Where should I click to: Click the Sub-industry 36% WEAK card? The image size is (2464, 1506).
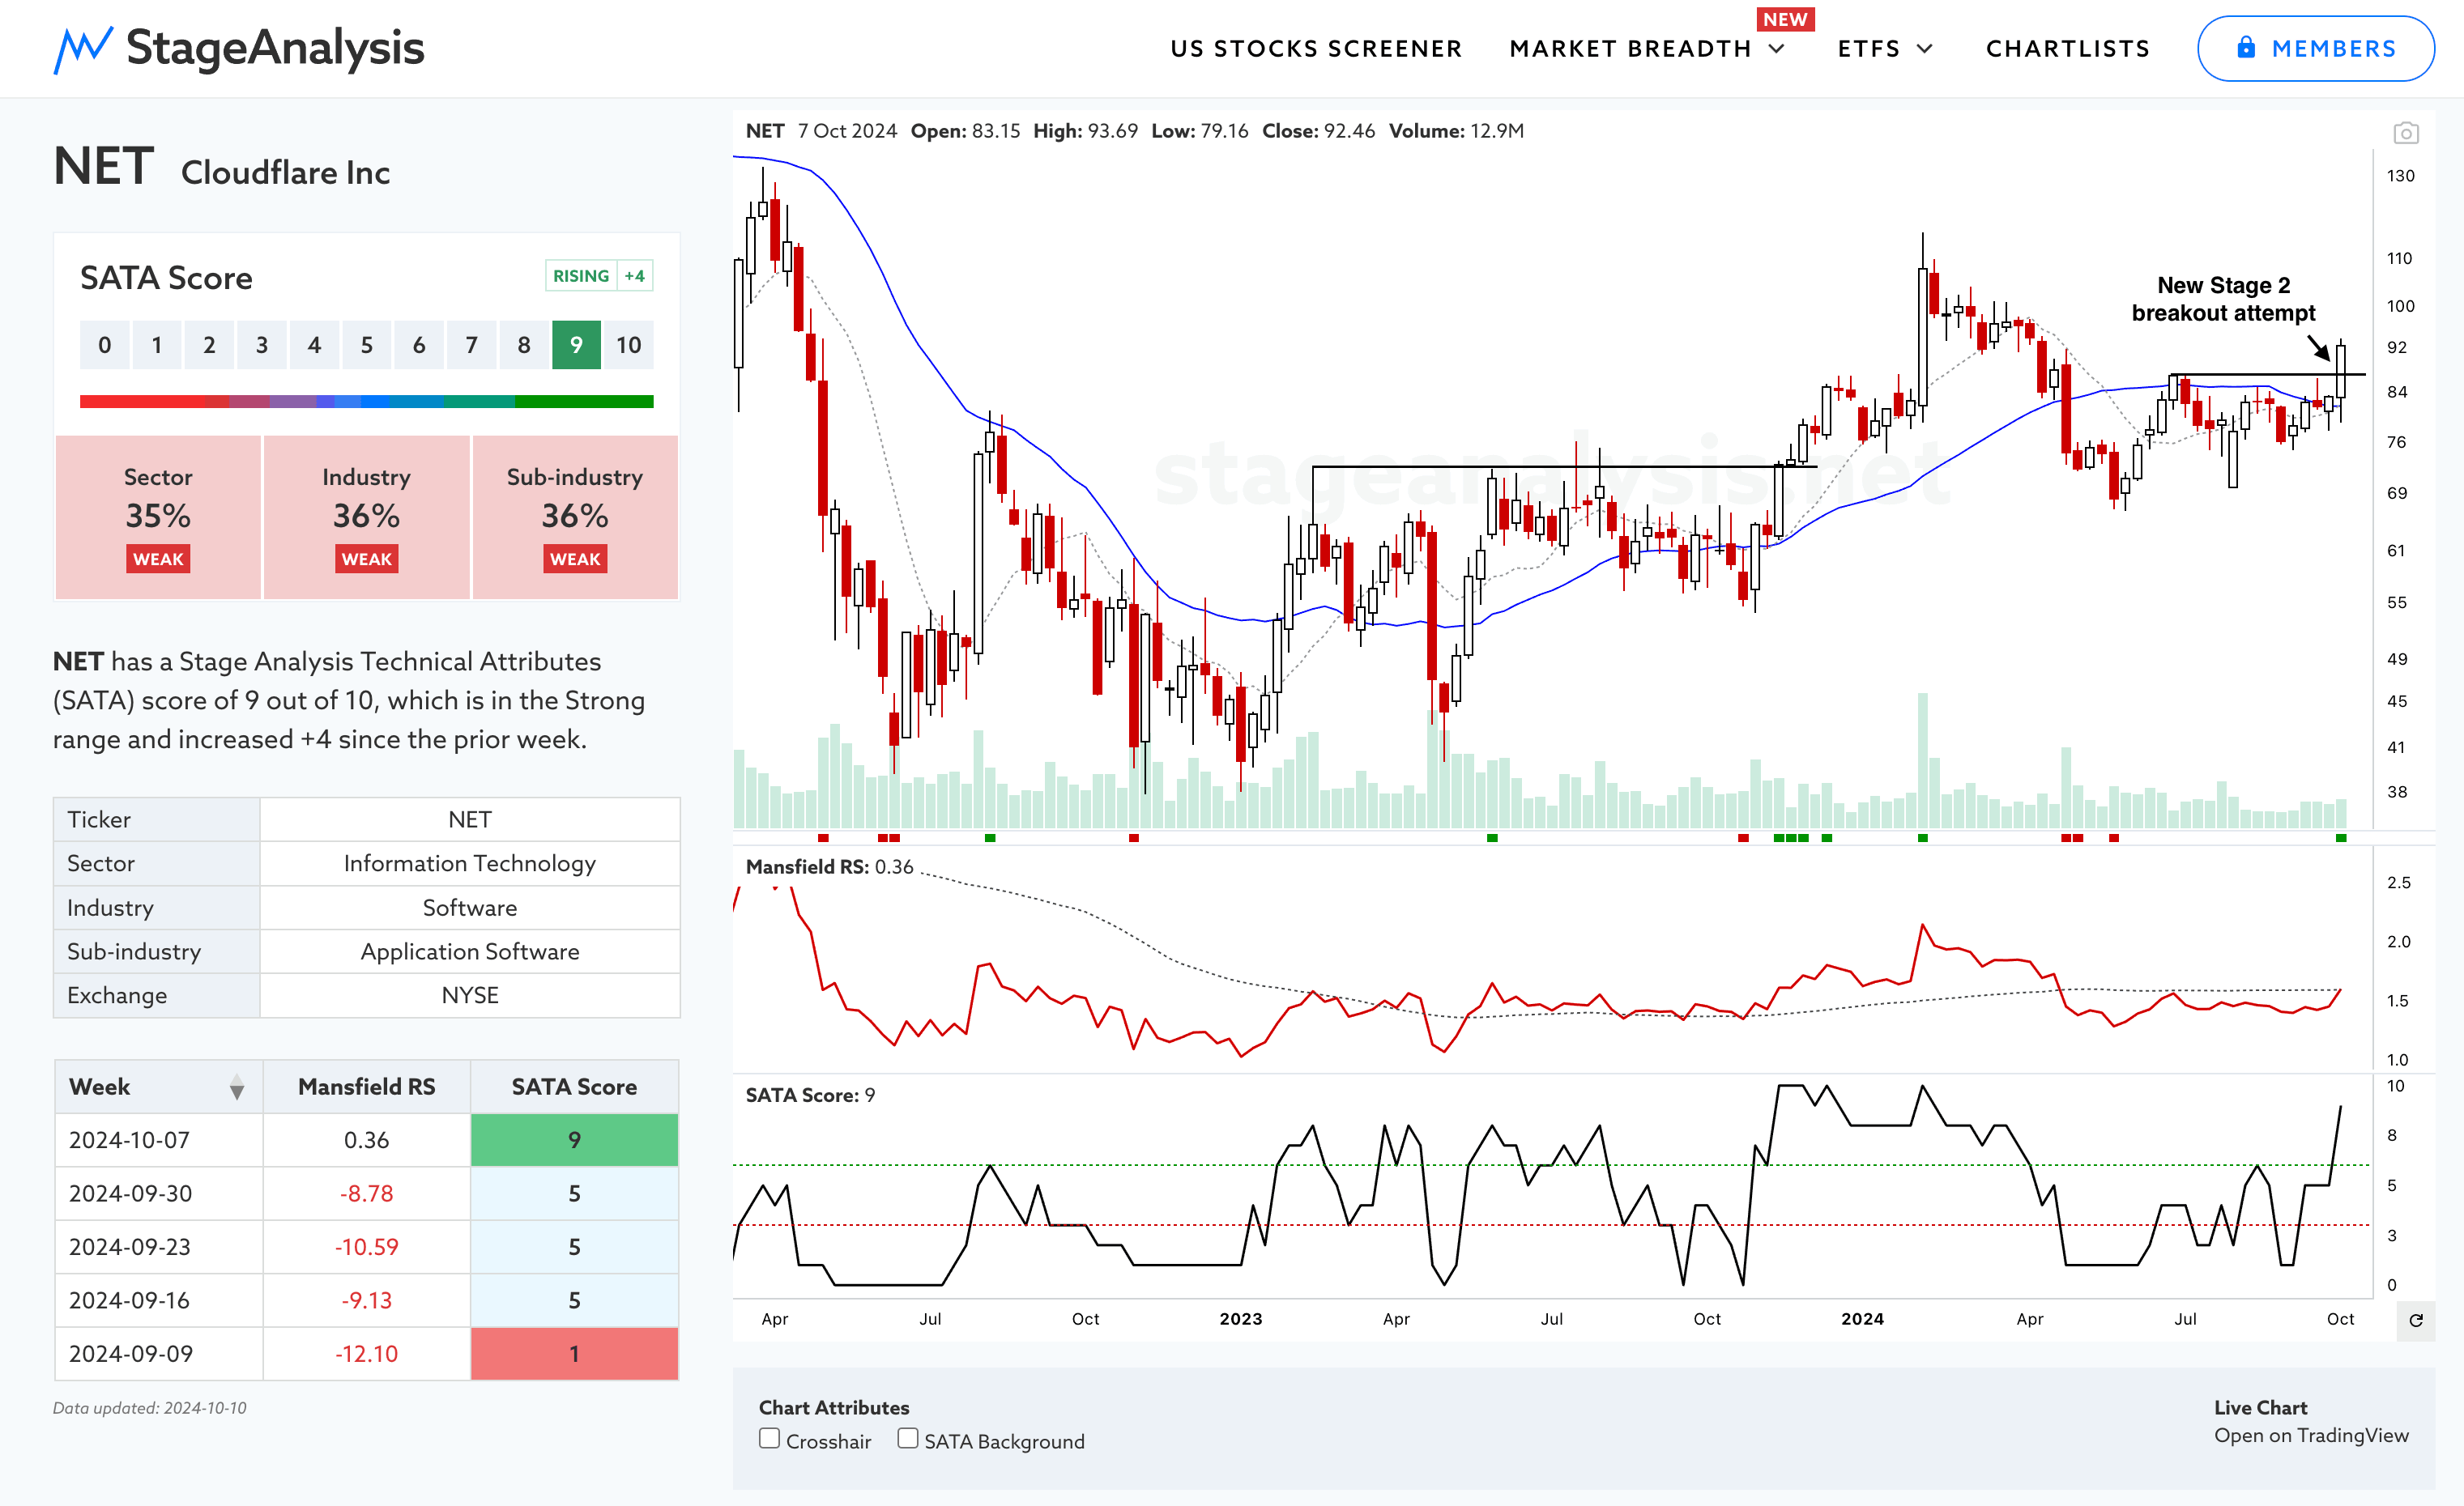pyautogui.click(x=575, y=517)
